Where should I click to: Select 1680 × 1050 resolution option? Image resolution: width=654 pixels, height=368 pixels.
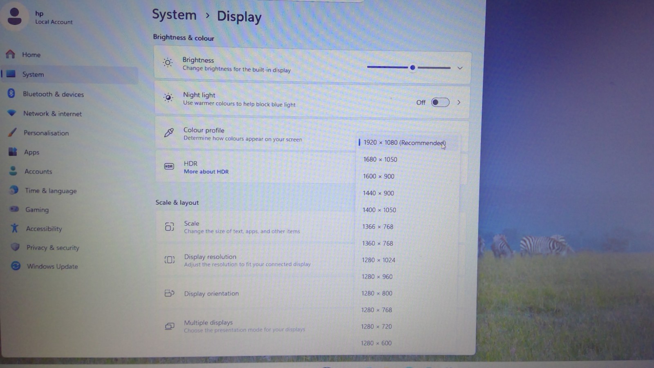pyautogui.click(x=408, y=159)
